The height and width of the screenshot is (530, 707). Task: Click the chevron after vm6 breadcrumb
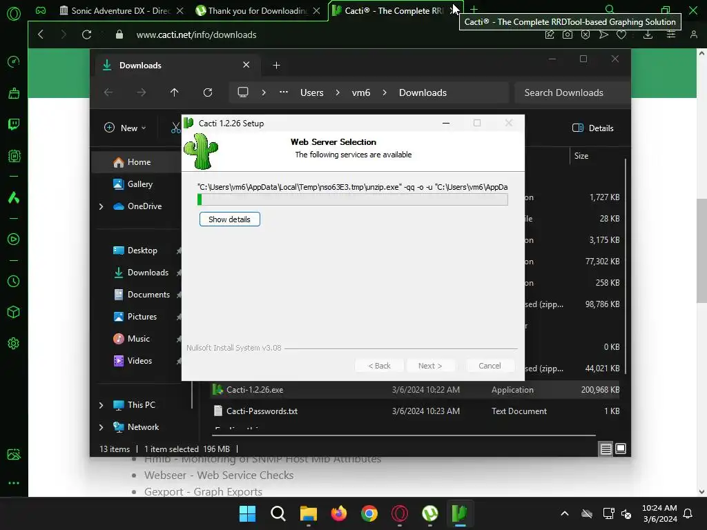pos(385,92)
